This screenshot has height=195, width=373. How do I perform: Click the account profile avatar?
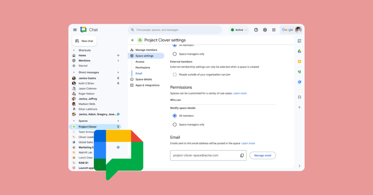(x=298, y=30)
